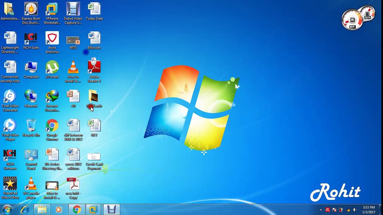Select diff between 2008 & 2012 document
The height and width of the screenshot is (215, 383).
tap(73, 130)
